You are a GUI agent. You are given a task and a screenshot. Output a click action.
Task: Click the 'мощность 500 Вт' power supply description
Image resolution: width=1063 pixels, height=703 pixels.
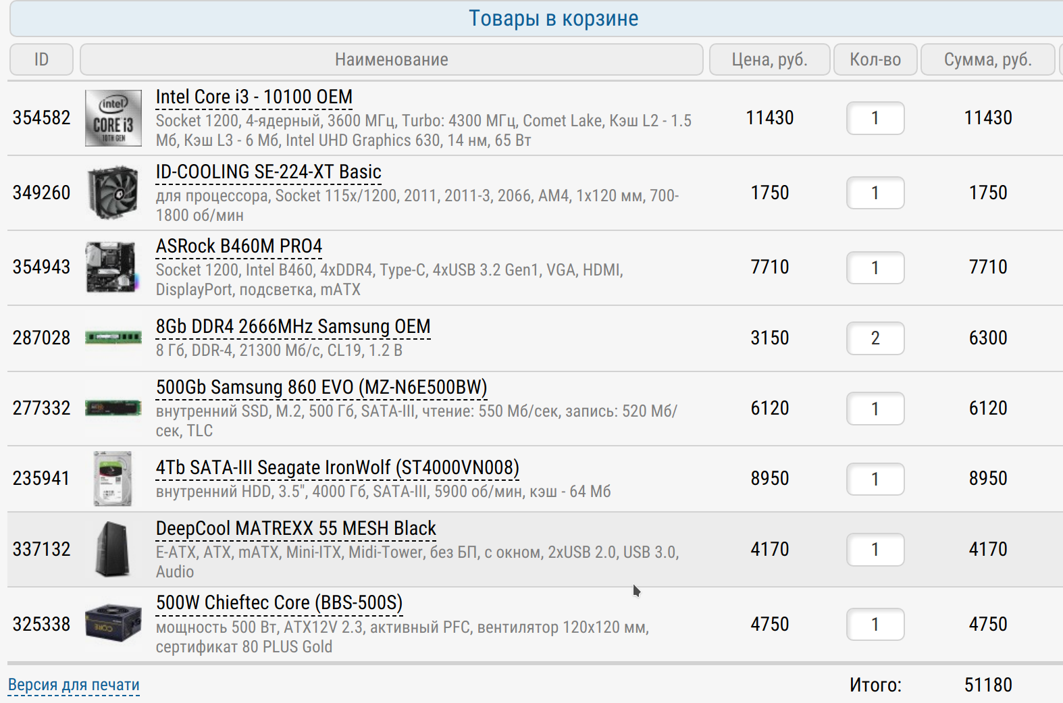pyautogui.click(x=403, y=637)
